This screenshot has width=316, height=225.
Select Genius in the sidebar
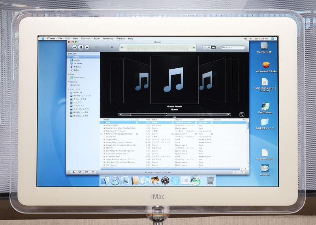click(x=83, y=85)
